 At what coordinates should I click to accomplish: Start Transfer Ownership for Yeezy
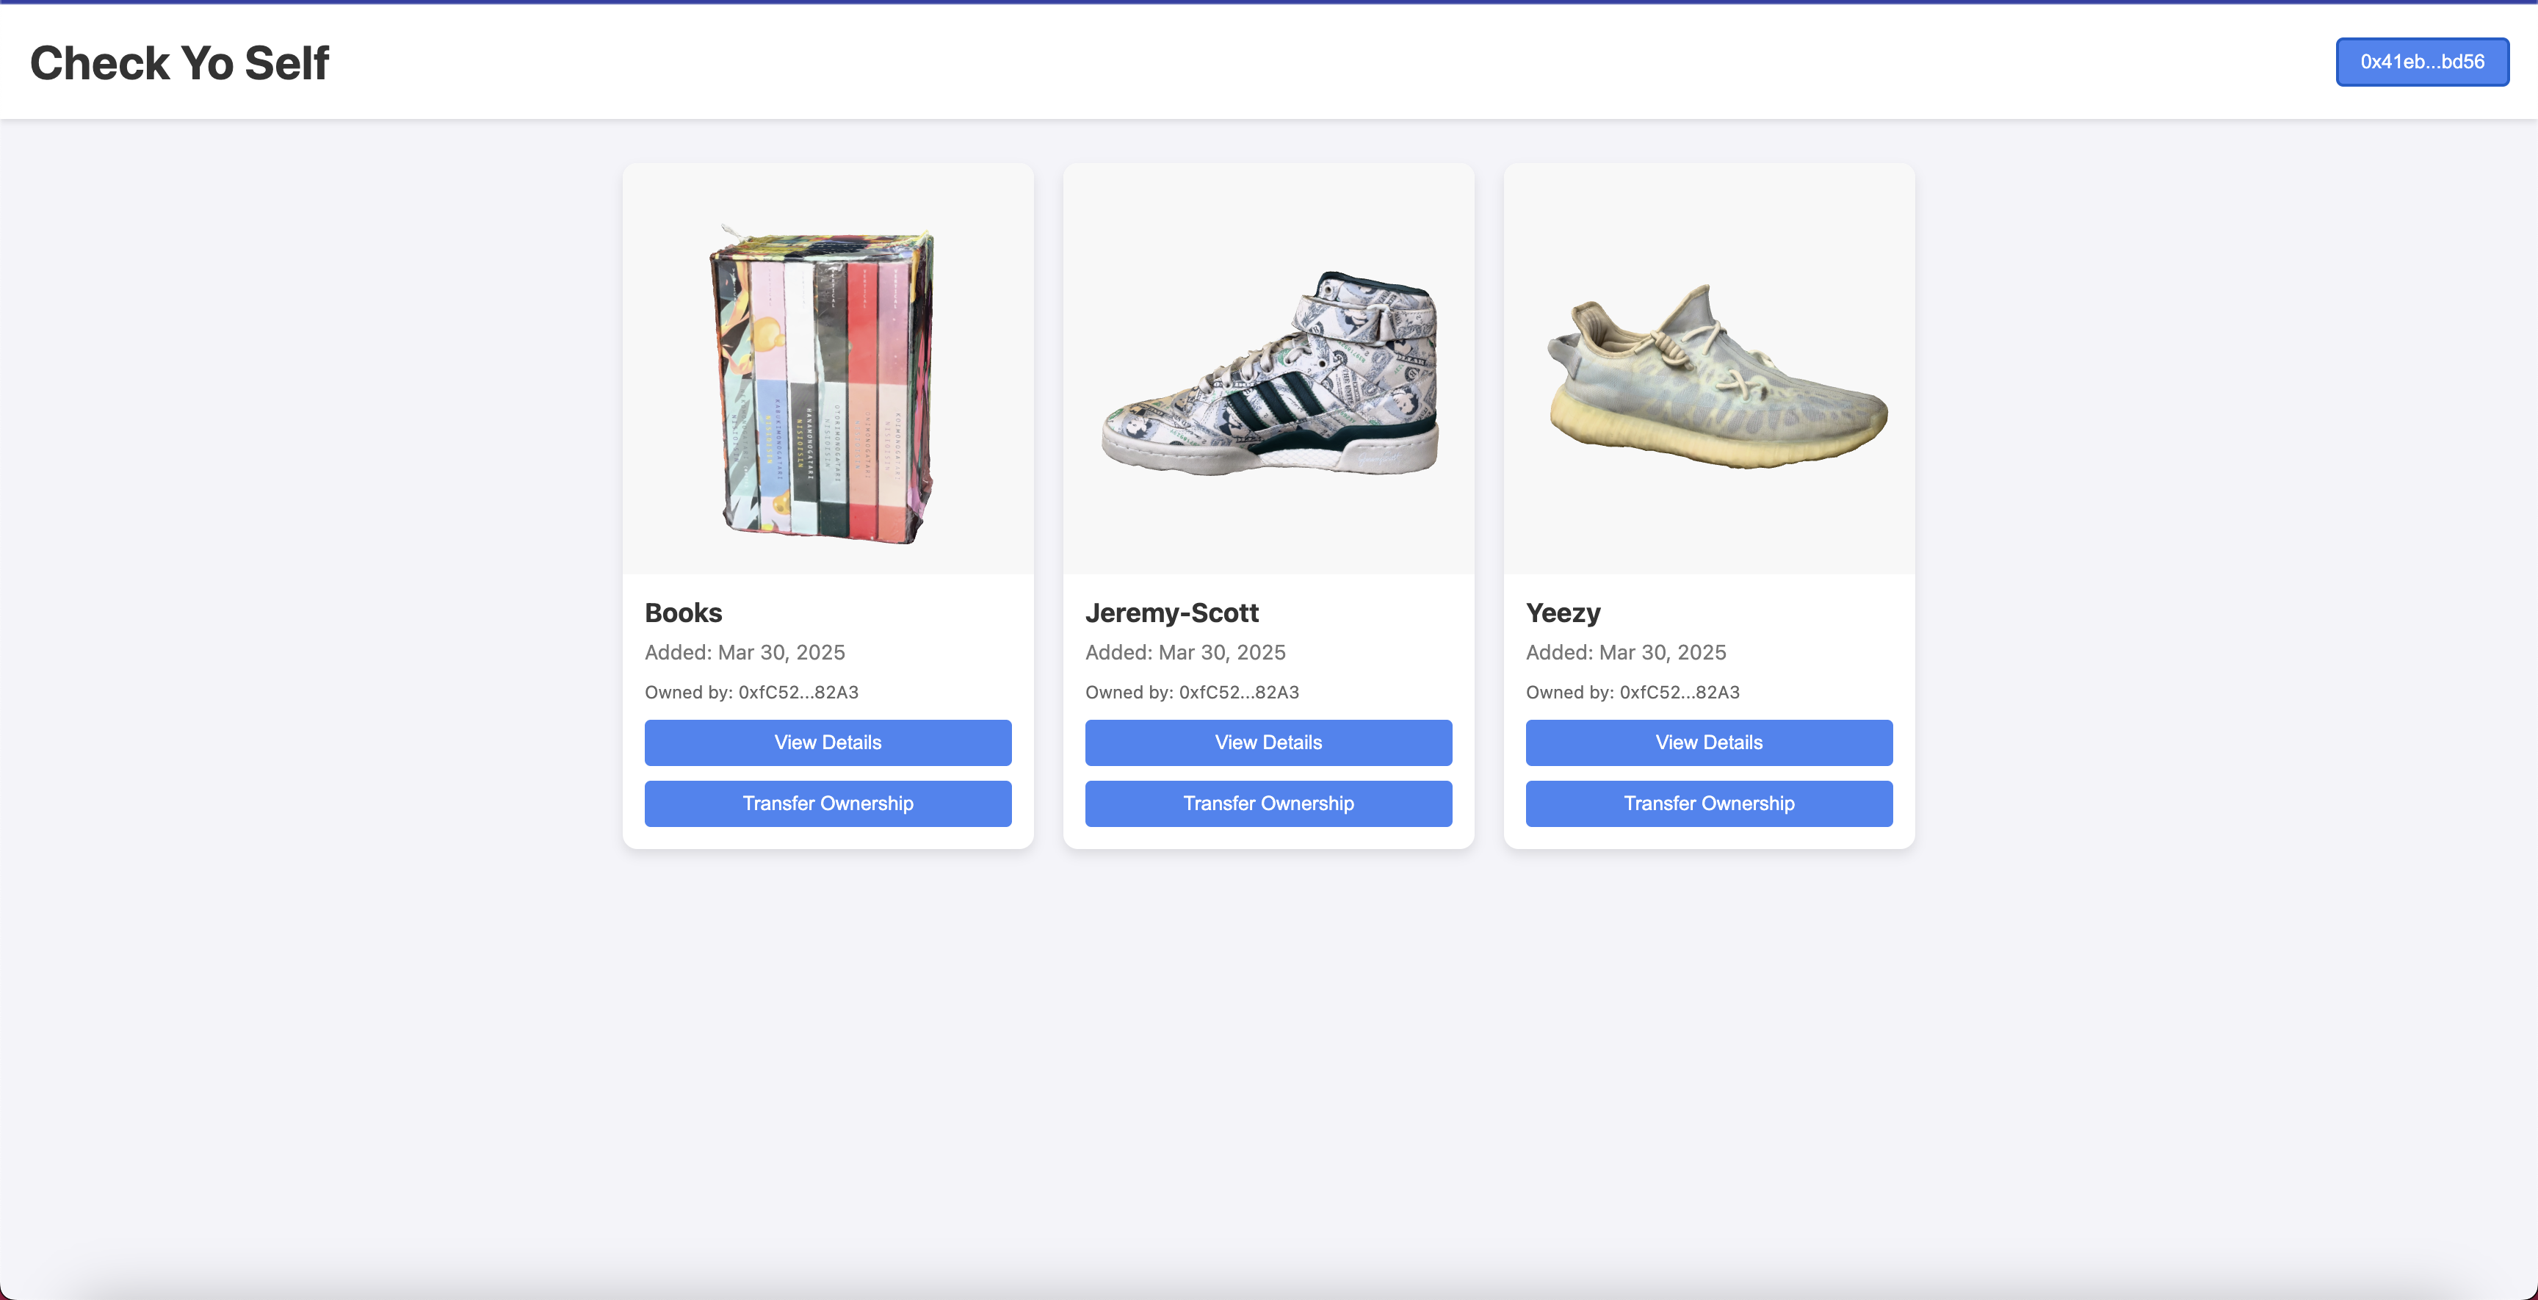1708,804
